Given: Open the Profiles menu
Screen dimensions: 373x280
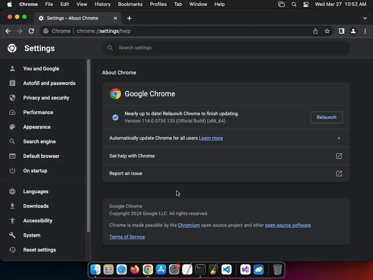Looking at the screenshot, I should [158, 4].
